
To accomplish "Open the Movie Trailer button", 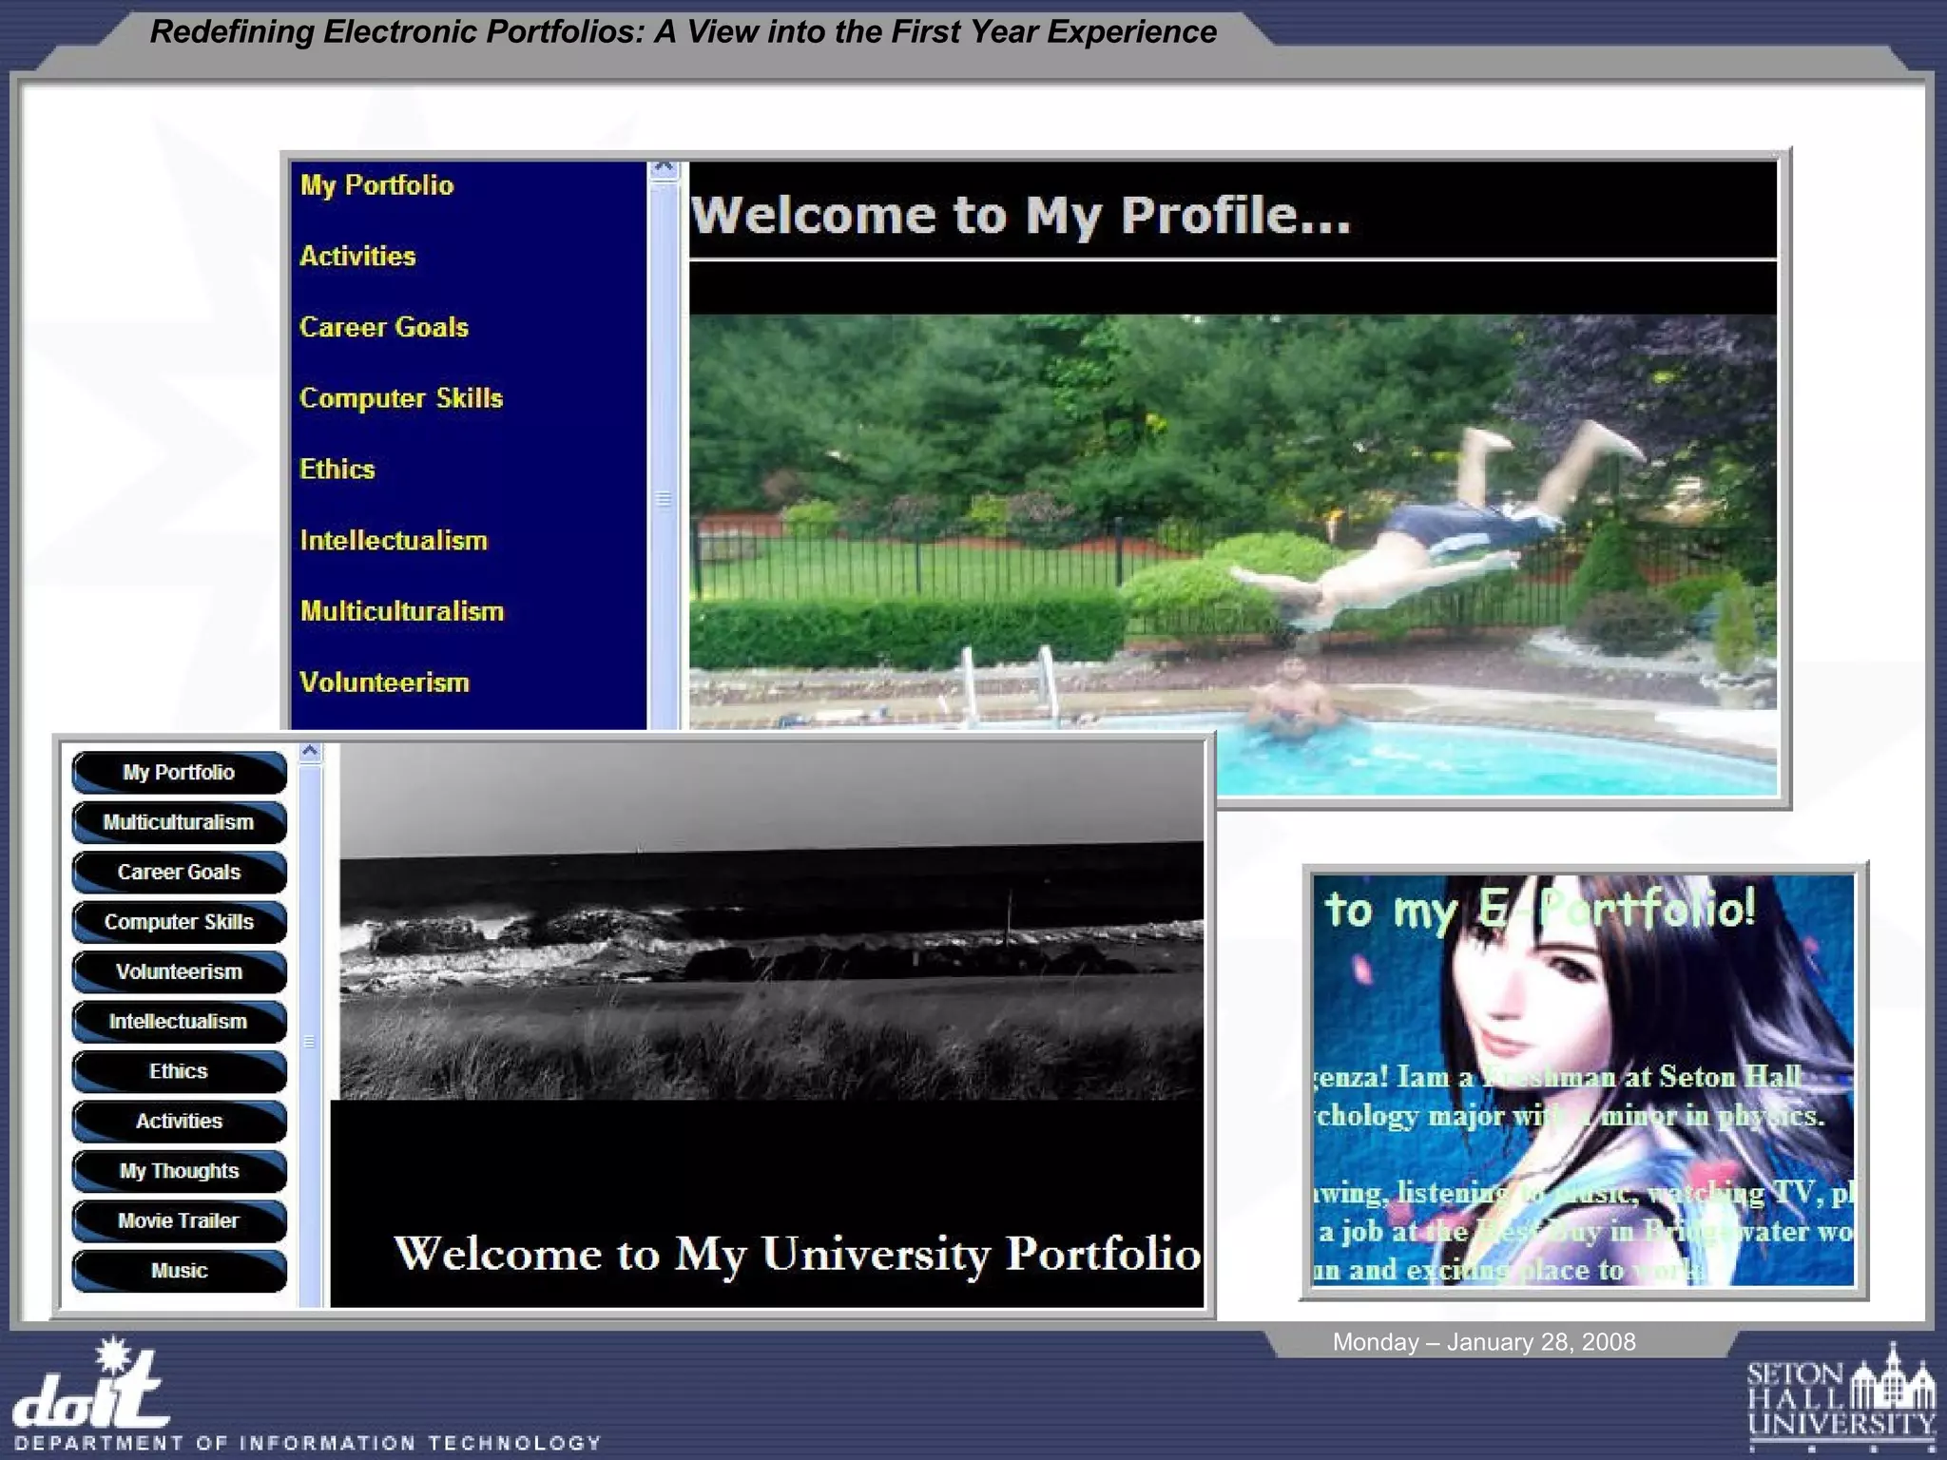I will [x=179, y=1221].
